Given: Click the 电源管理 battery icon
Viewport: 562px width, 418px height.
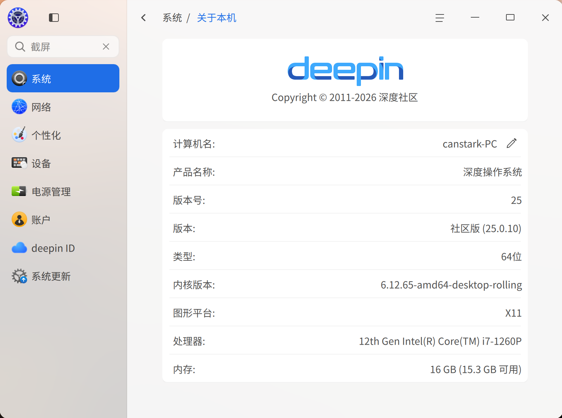Looking at the screenshot, I should point(19,191).
